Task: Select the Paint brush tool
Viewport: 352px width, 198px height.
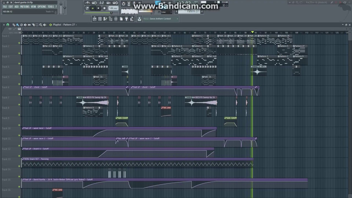Action: pos(18,25)
